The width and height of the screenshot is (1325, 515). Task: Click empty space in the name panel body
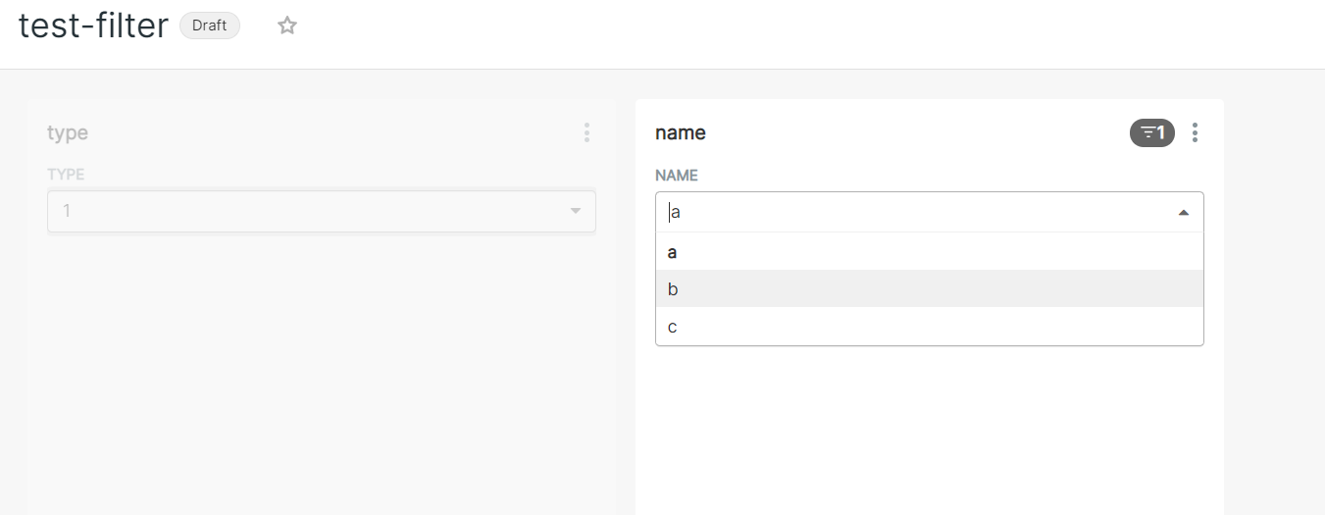[930, 432]
